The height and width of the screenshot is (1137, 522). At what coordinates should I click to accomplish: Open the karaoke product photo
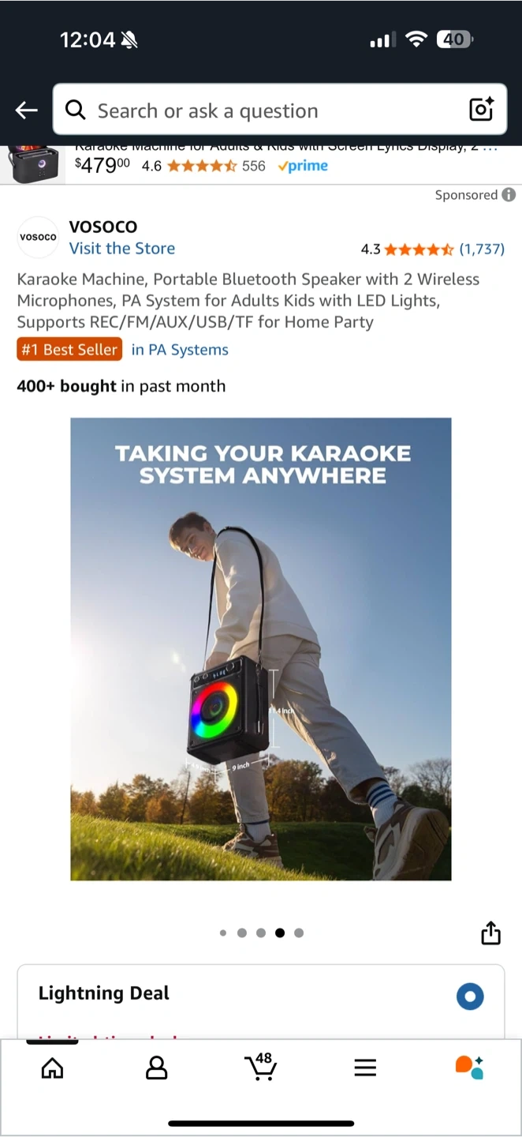coord(261,649)
